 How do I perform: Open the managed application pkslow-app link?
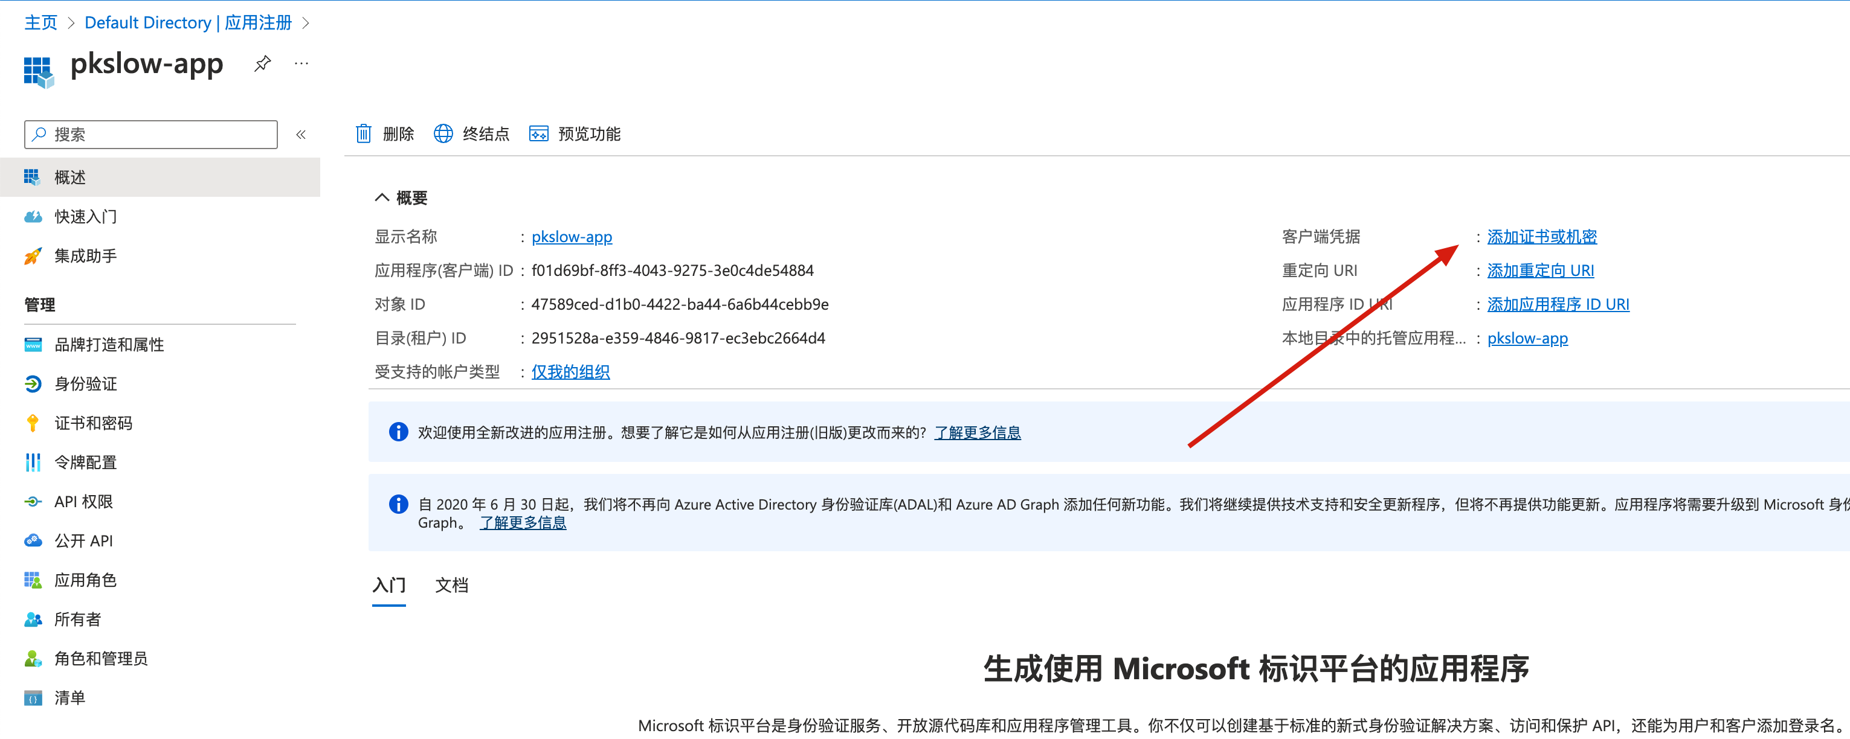(x=1527, y=338)
